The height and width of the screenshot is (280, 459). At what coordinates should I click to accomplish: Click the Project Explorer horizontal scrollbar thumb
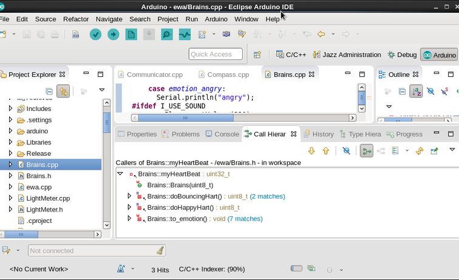(x=21, y=235)
